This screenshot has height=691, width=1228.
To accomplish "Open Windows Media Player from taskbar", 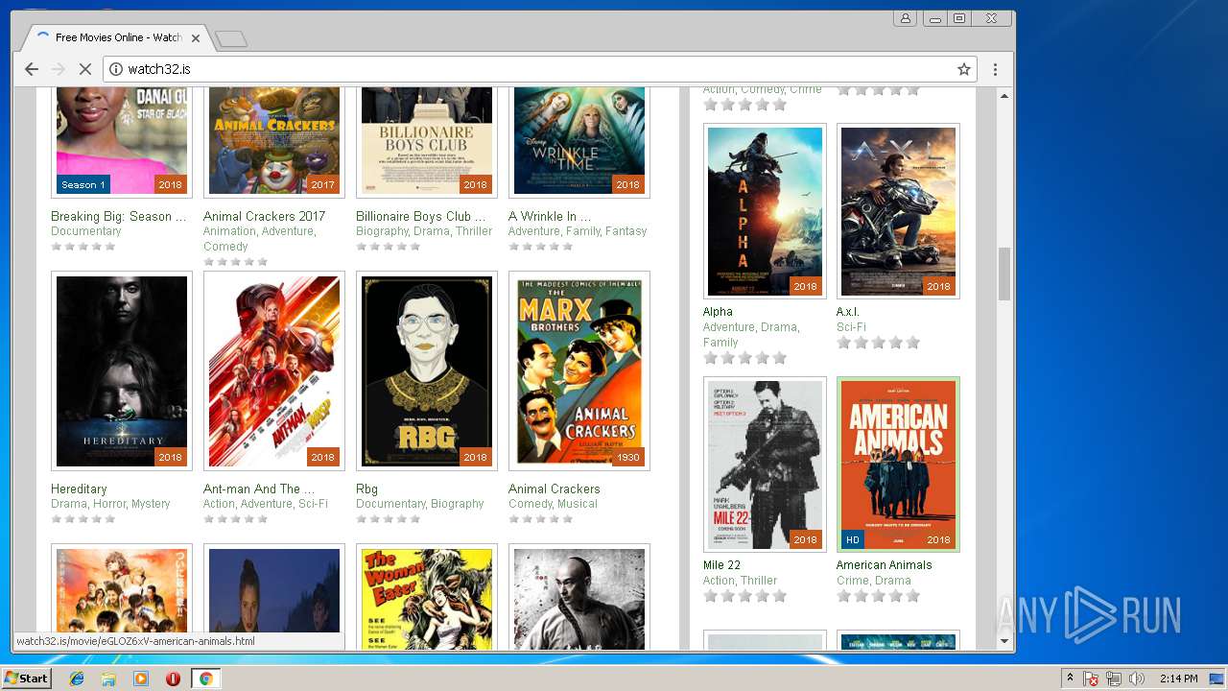I will coord(141,679).
